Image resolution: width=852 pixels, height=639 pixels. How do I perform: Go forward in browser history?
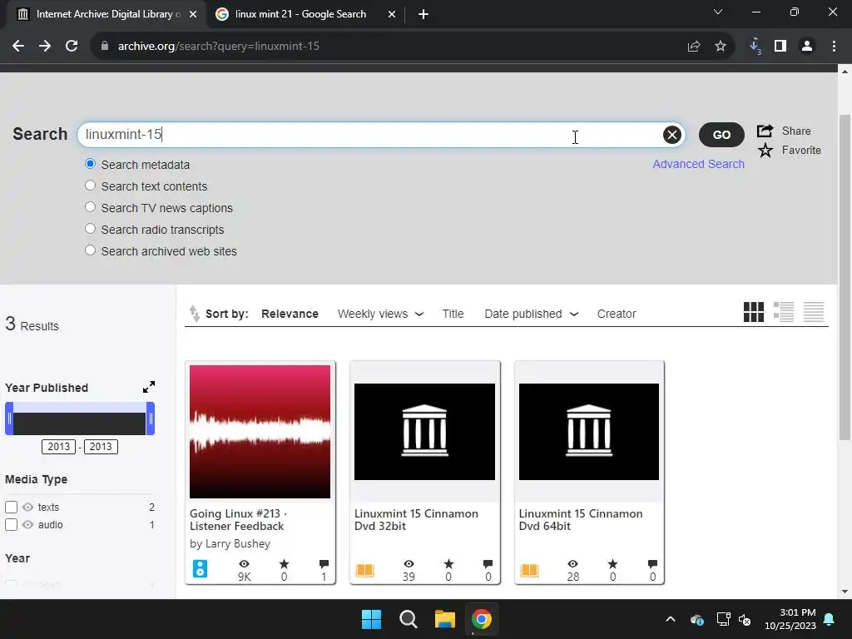[45, 47]
